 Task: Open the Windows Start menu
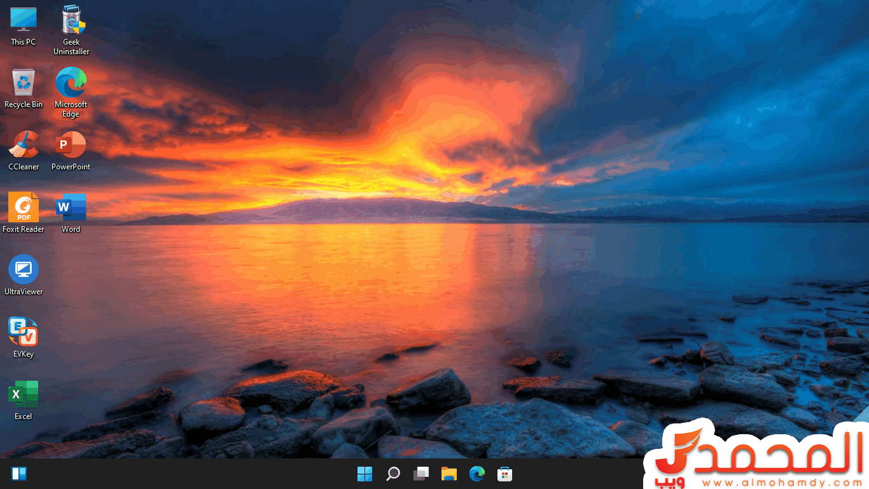[x=365, y=474]
